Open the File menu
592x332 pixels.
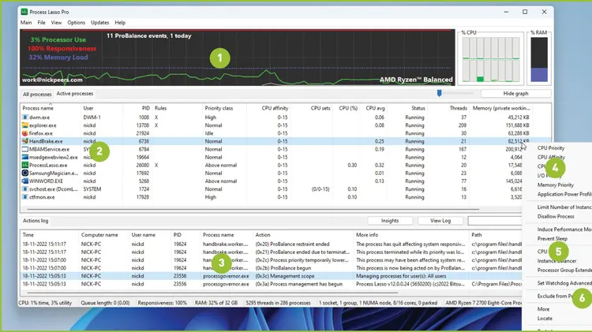coord(41,23)
